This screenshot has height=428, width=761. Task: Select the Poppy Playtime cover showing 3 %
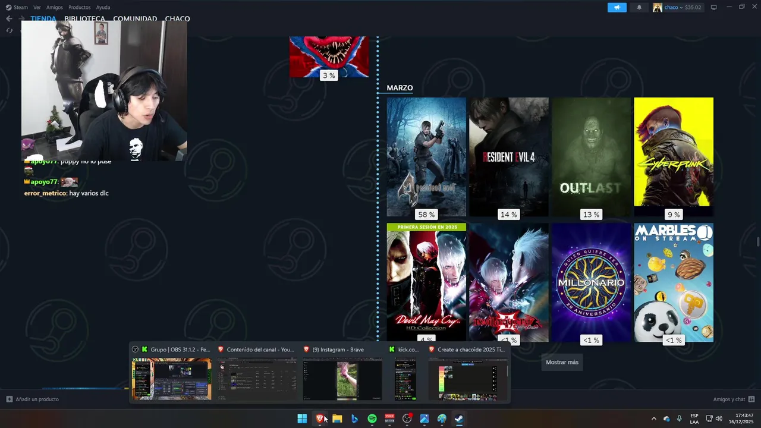pos(329,57)
